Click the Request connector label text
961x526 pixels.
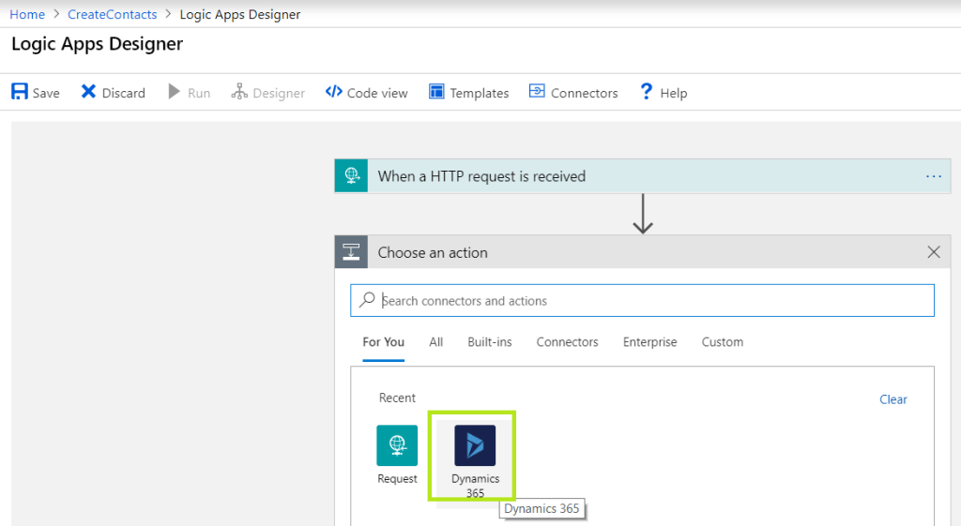(397, 478)
